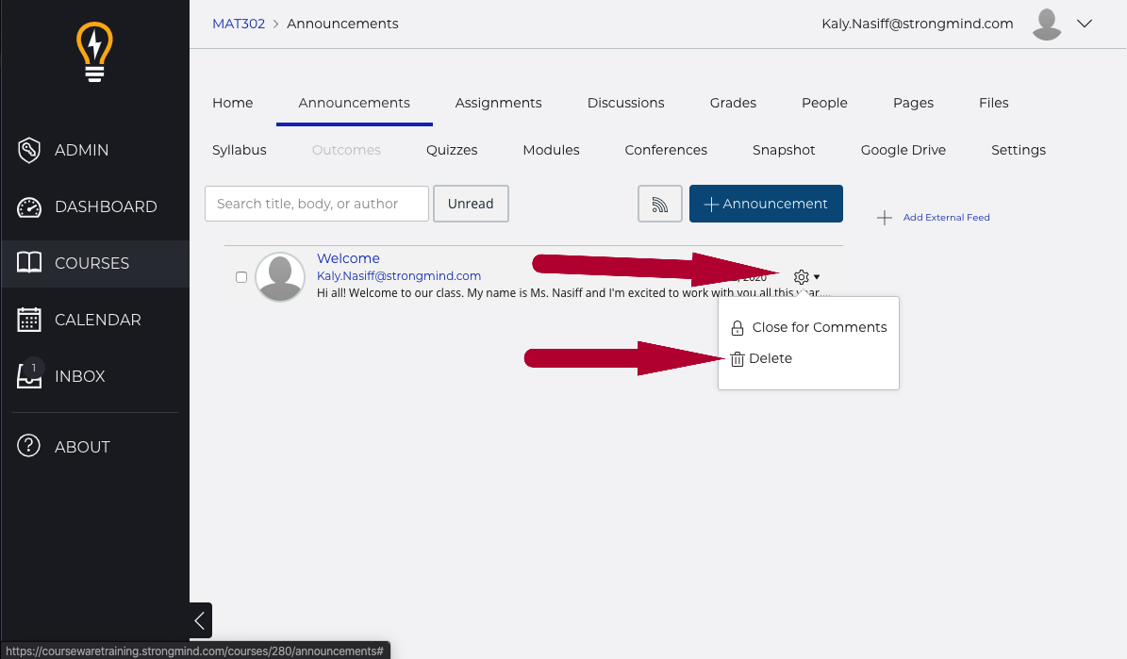Select the Welcome announcement checkbox
Screen dimensions: 1127x659
[241, 277]
